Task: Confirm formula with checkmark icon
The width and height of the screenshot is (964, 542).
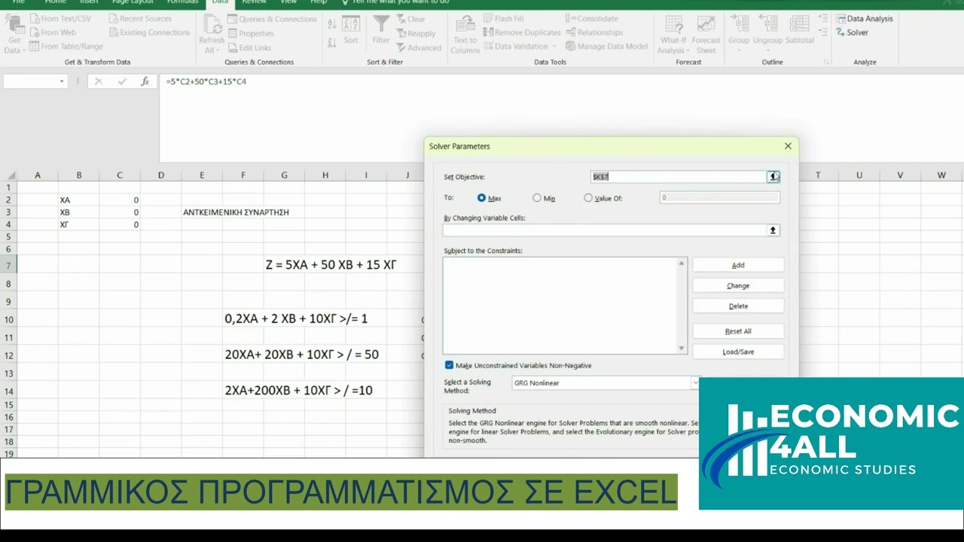Action: (x=122, y=81)
